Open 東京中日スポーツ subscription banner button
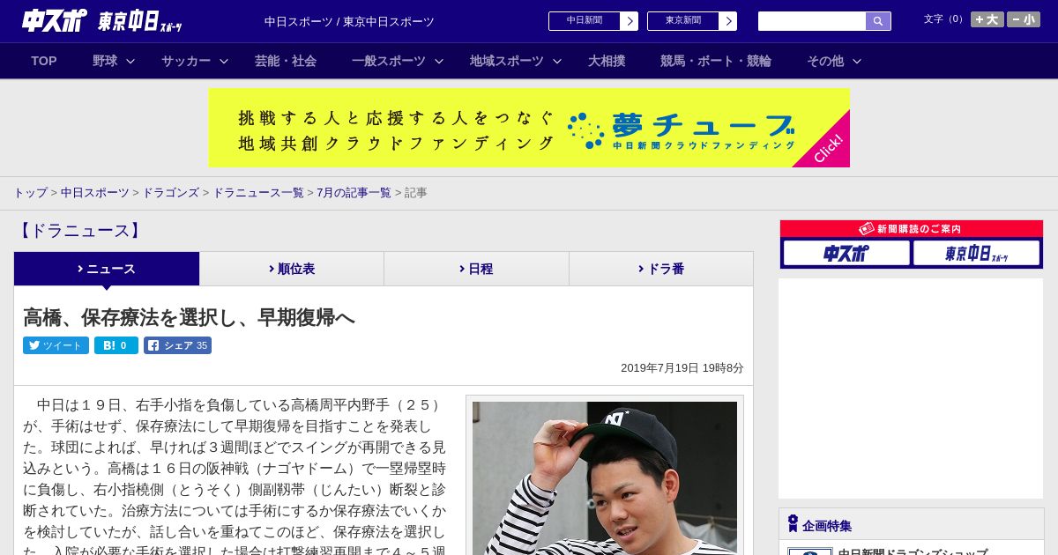1058x555 pixels. pyautogui.click(x=976, y=254)
